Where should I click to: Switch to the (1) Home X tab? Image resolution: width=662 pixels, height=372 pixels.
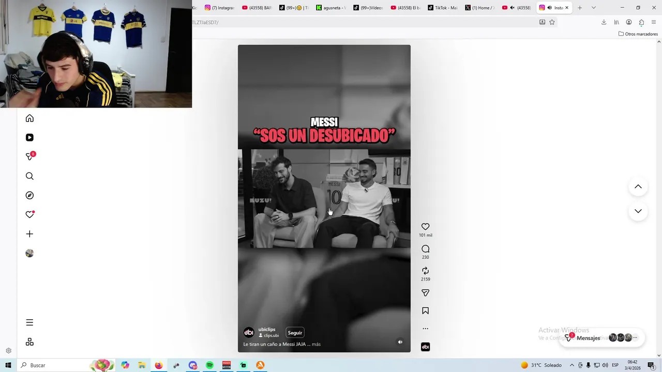[x=480, y=8]
